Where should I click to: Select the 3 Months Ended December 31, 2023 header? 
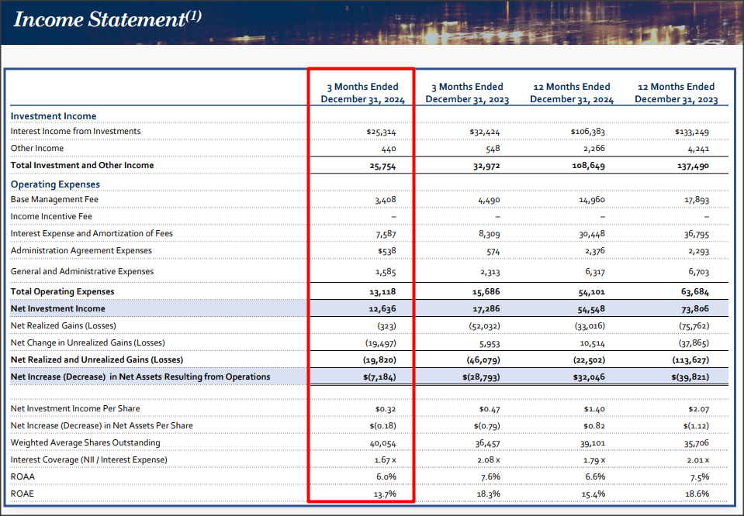pyautogui.click(x=467, y=93)
